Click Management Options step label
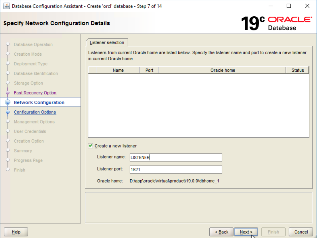 34,122
